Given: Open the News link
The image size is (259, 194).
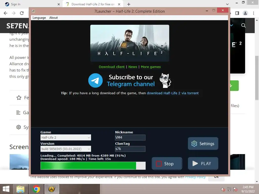Looking at the screenshot, I should tap(133, 67).
